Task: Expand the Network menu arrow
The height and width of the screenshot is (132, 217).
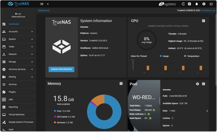Action: click(x=32, y=54)
